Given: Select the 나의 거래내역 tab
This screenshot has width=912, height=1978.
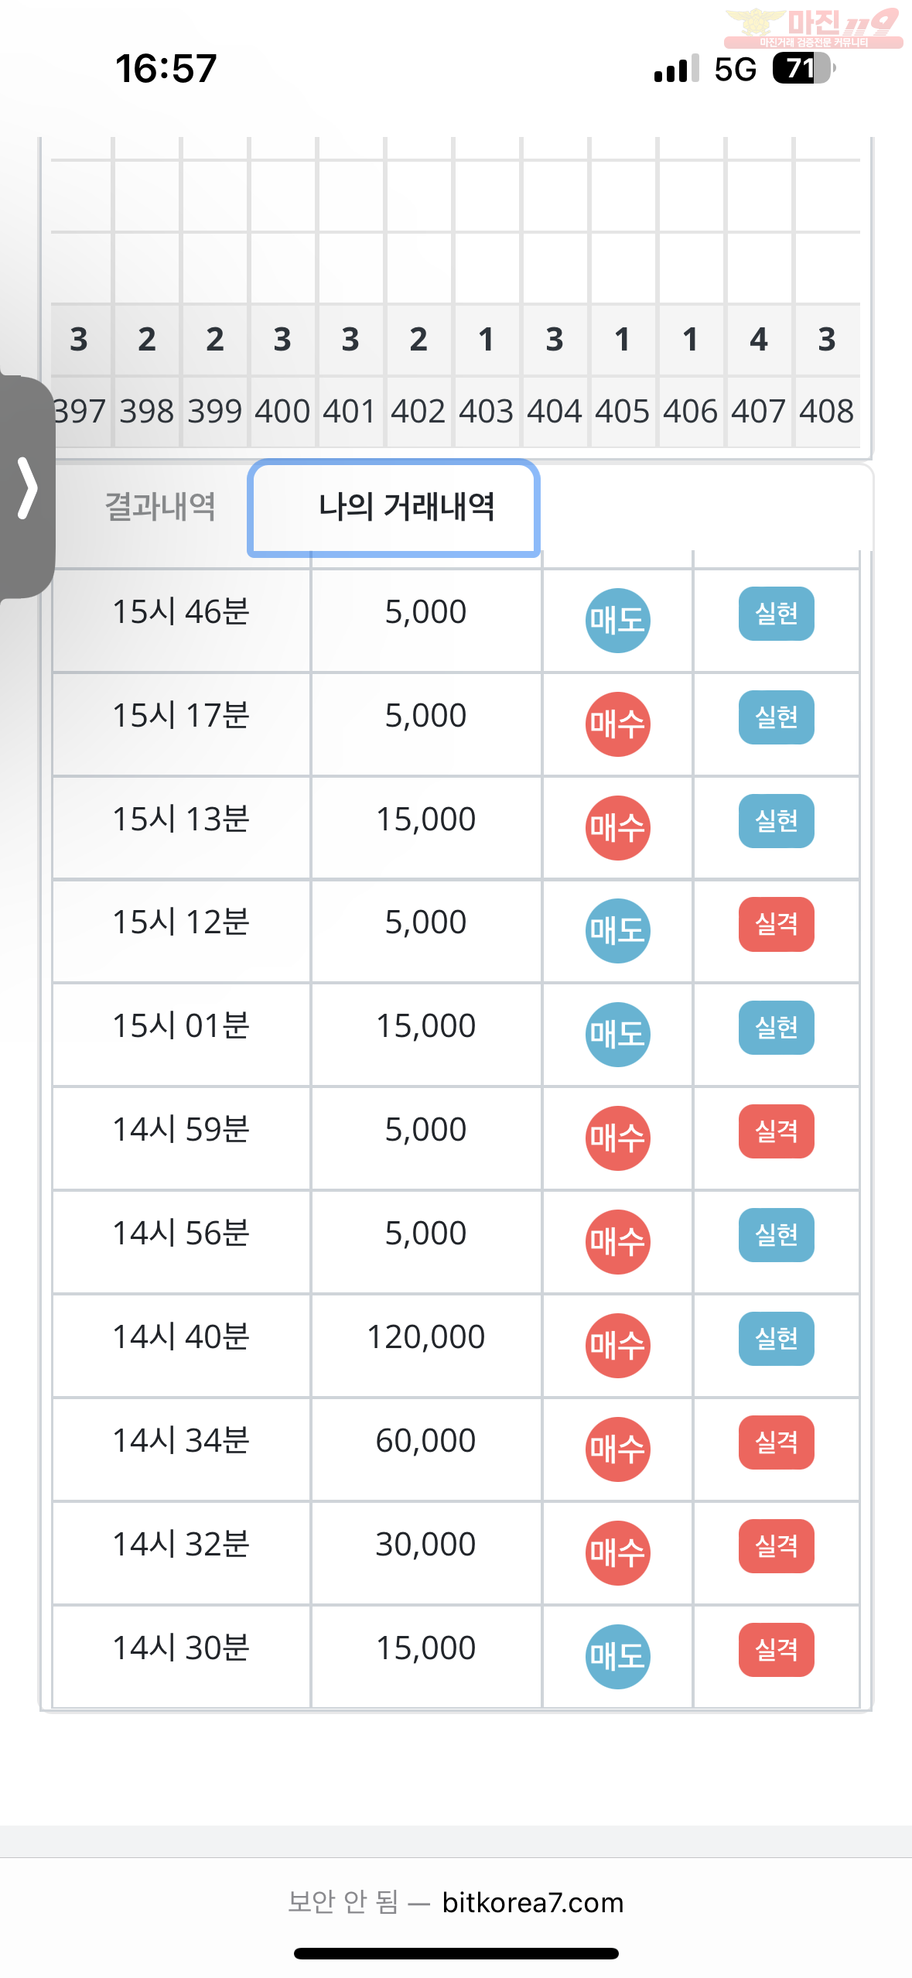Looking at the screenshot, I should 393,508.
